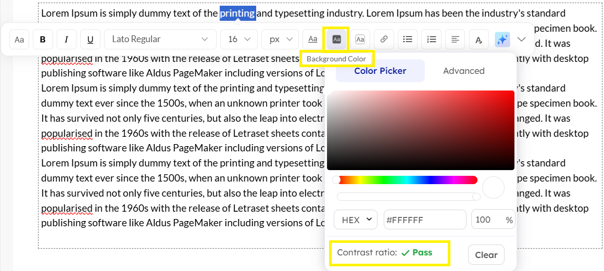This screenshot has height=271, width=604.
Task: Open the font size 16 dropdown
Action: point(239,39)
